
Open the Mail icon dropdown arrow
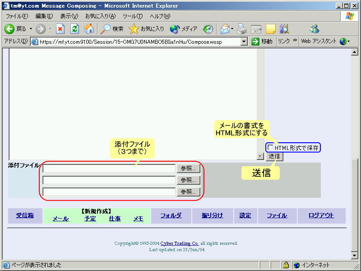232,29
